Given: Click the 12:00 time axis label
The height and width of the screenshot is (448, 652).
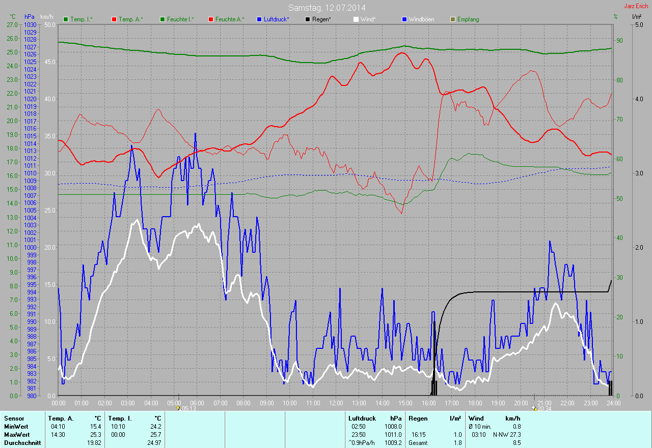Looking at the screenshot, I should 336,403.
